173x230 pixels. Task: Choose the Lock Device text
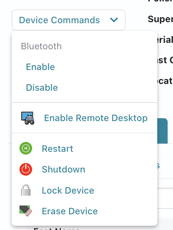pos(68,190)
